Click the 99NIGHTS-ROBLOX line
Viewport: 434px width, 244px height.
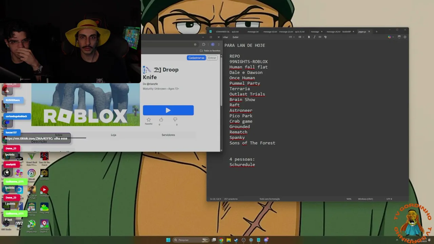249,62
